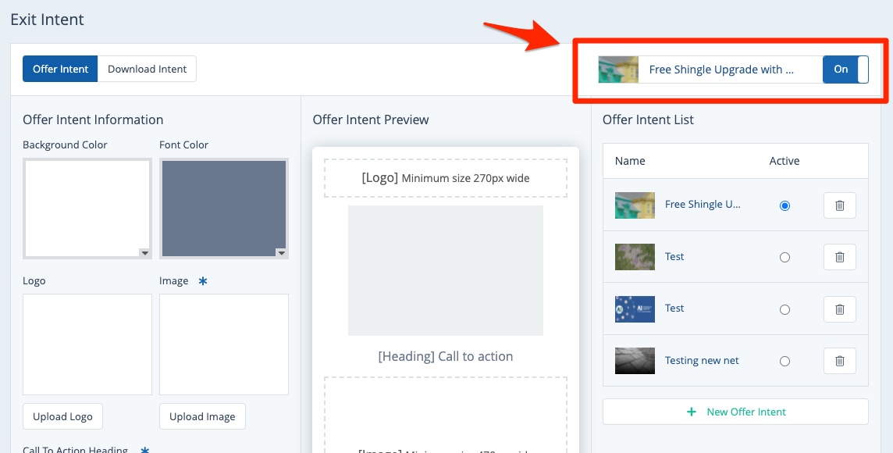Screen dimensions: 893x453
Task: Click the Upload Logo button
Action: (x=62, y=416)
